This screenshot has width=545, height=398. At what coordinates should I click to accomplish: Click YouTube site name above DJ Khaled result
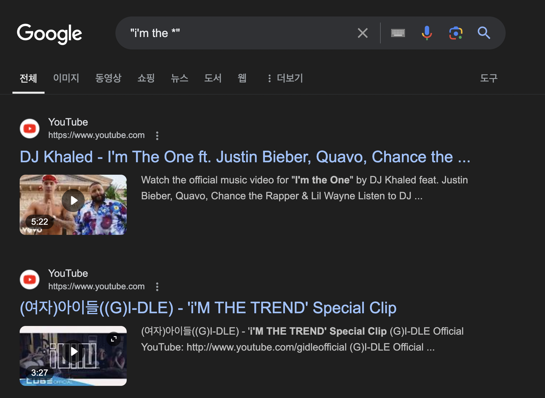tap(68, 122)
